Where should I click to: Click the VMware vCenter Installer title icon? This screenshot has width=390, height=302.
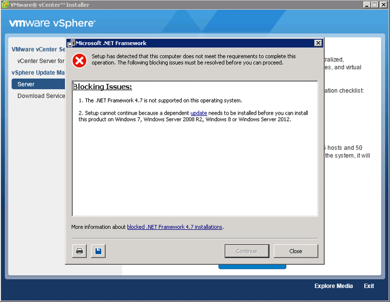tap(5, 5)
